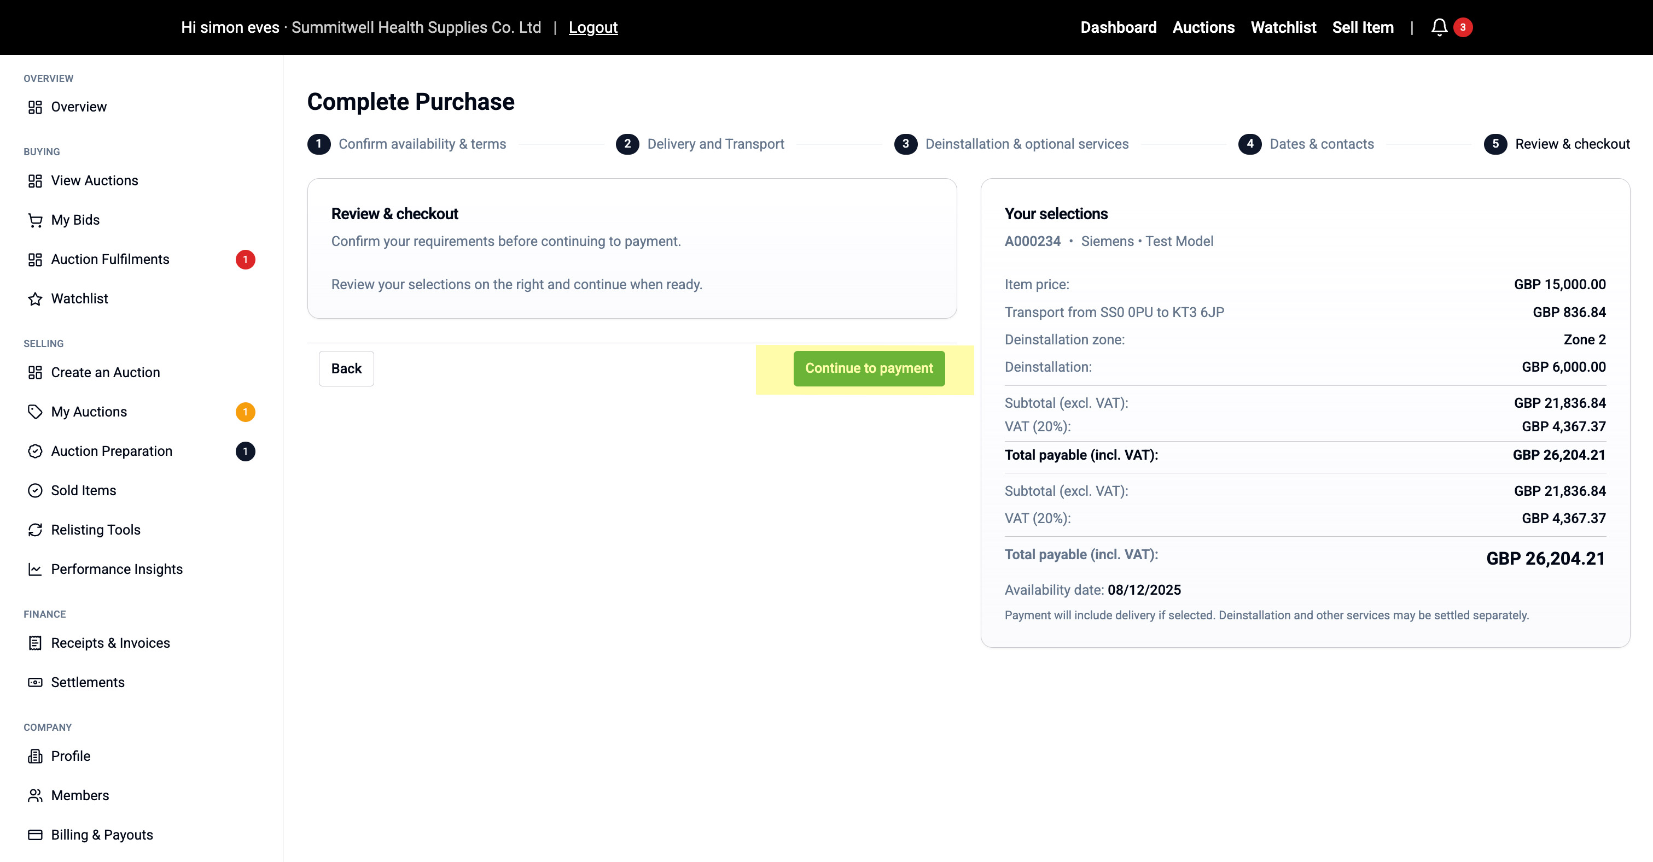This screenshot has height=862, width=1653.
Task: Open Dashboard in top navigation
Action: 1118,27
